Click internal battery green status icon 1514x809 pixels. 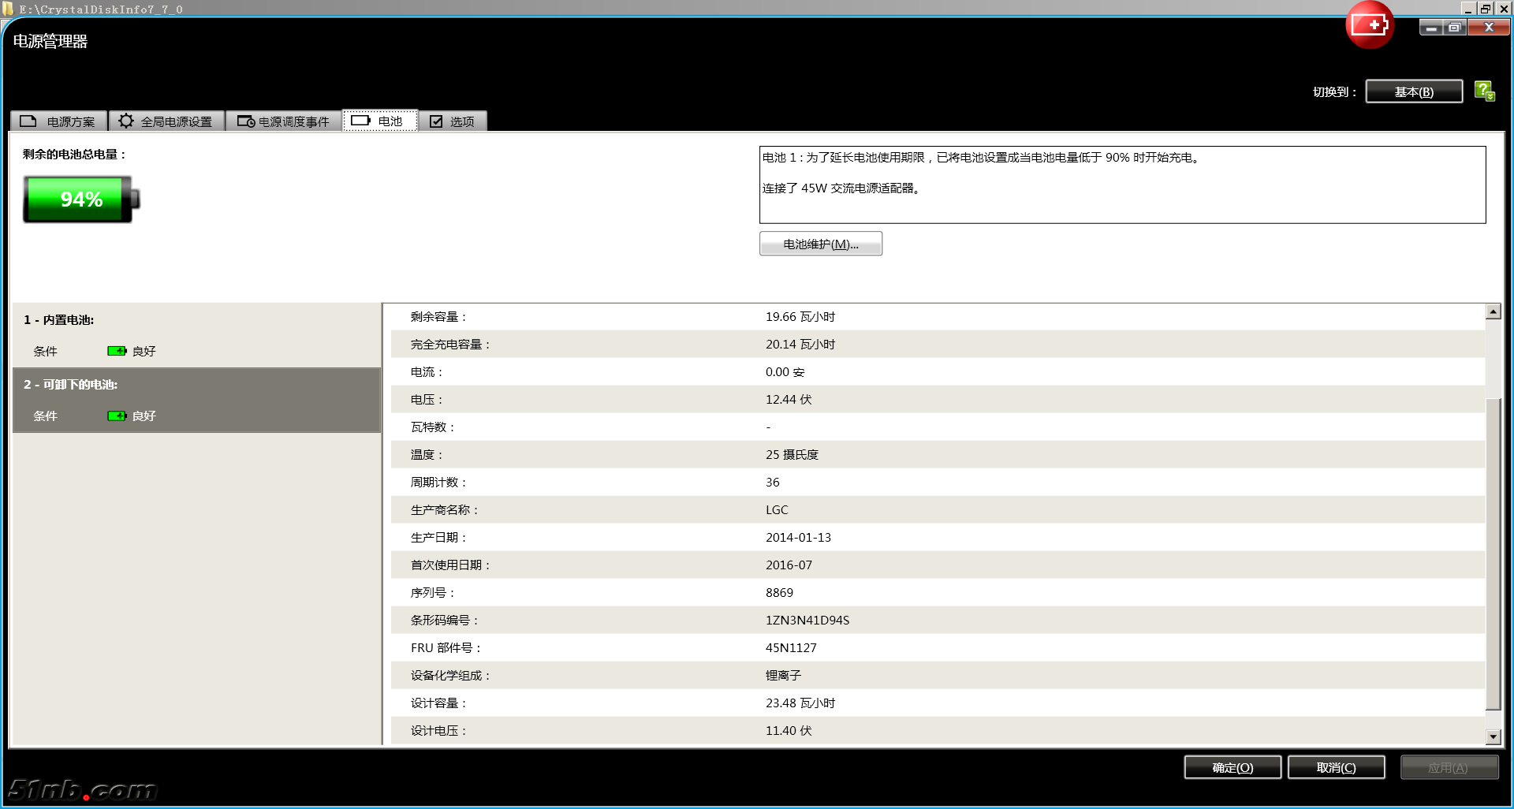click(117, 351)
